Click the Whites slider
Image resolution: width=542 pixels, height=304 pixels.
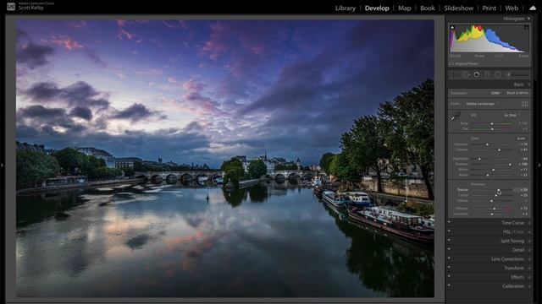tap(492, 170)
